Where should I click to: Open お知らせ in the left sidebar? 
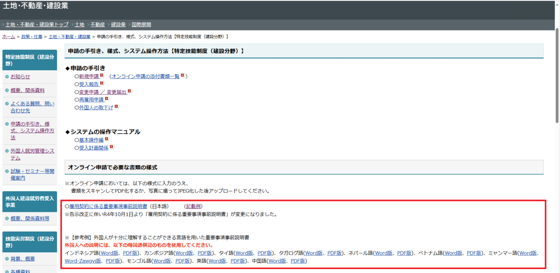tap(20, 77)
